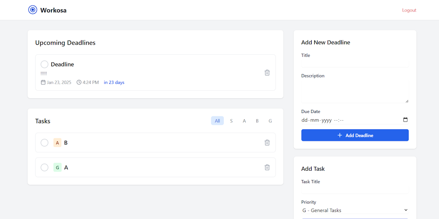Mark task B as complete
This screenshot has height=219, width=439.
click(44, 143)
